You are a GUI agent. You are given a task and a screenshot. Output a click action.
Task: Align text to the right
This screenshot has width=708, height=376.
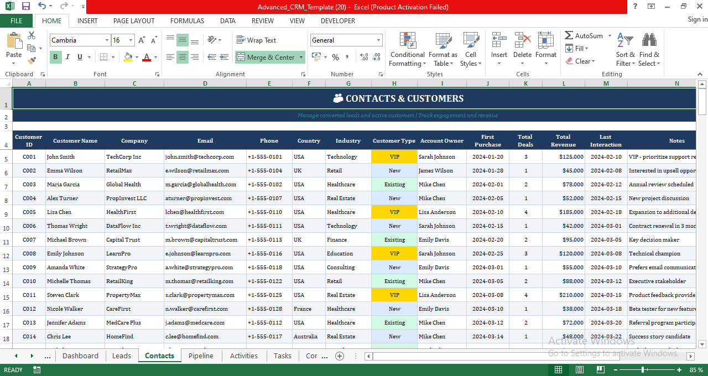(195, 57)
